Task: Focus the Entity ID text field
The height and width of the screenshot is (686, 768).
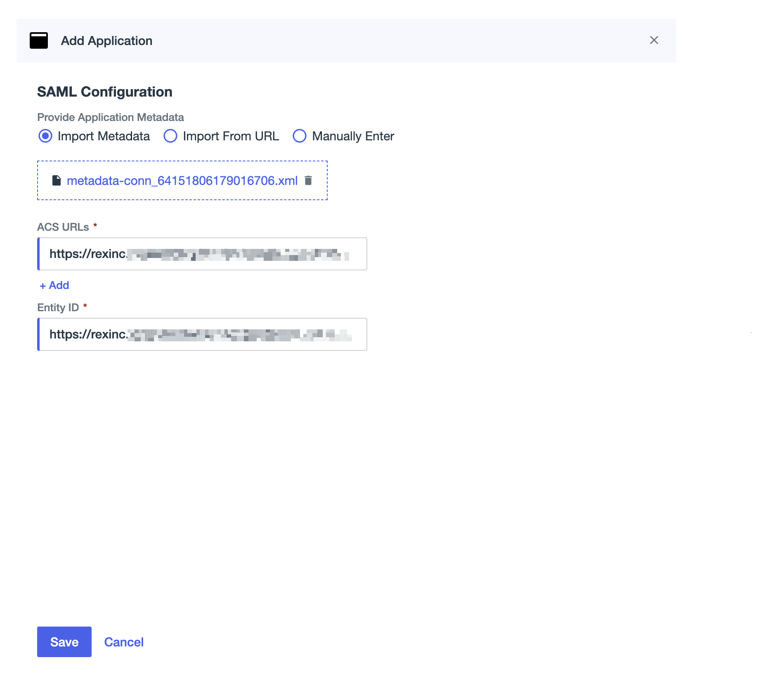Action: pyautogui.click(x=202, y=334)
